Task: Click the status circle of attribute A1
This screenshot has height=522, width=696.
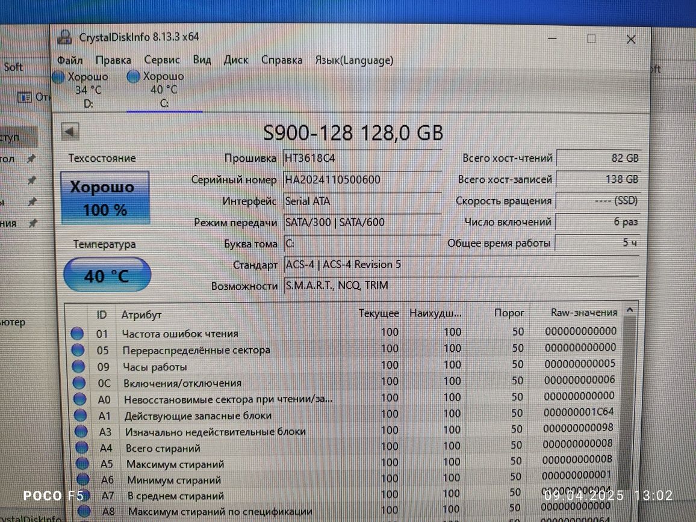Action: click(x=80, y=415)
